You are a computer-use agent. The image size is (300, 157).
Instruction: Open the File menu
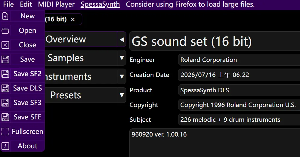[x=8, y=5]
